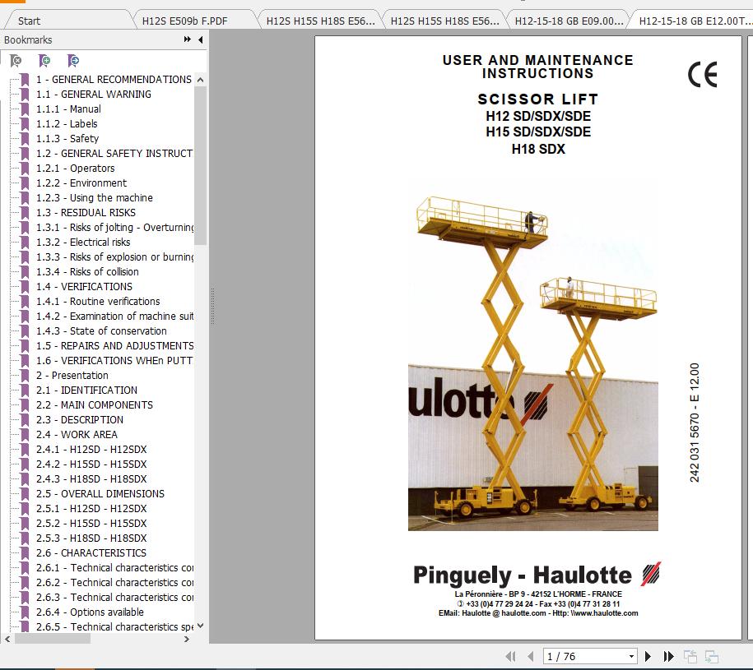
Task: Go to the next page
Action: coord(648,656)
